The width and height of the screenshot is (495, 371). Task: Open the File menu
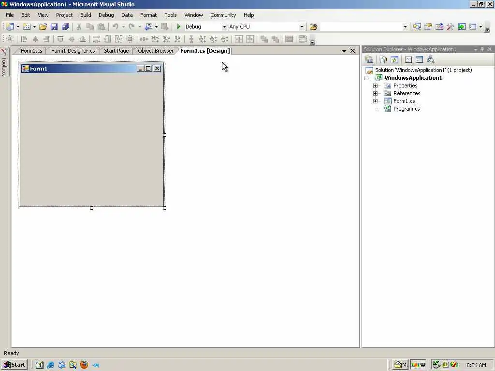tap(10, 15)
